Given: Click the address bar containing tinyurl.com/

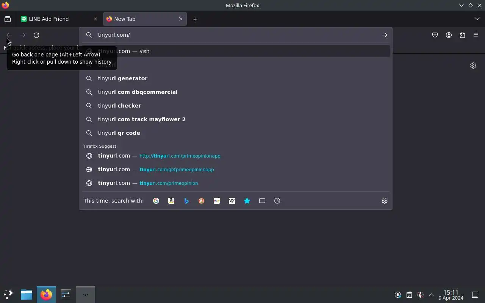Looking at the screenshot, I should point(236,35).
